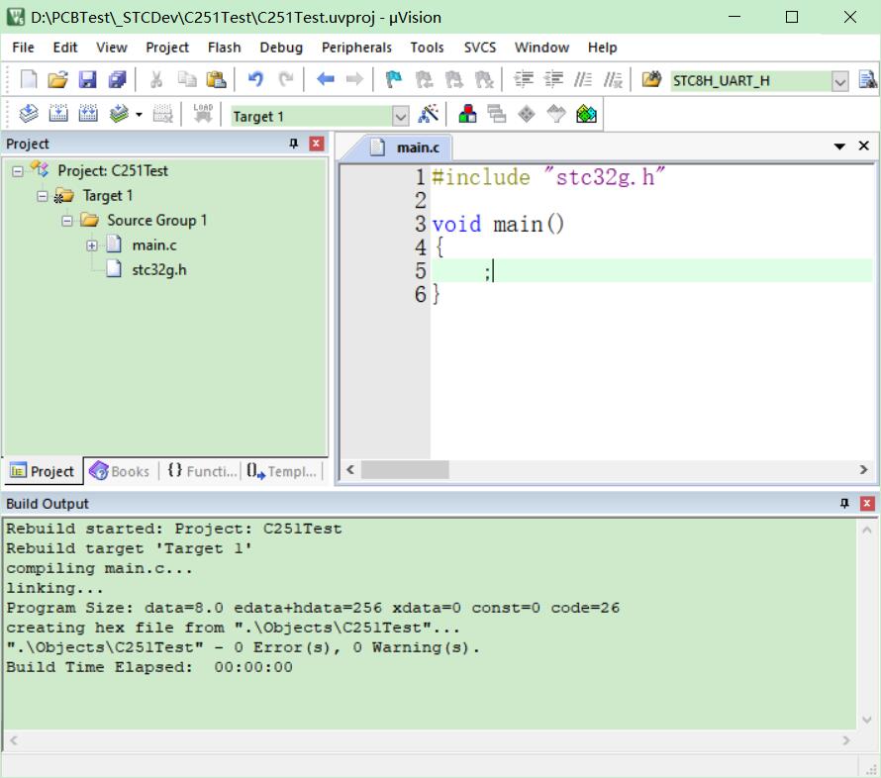This screenshot has width=881, height=778.
Task: Collapse the Project: C251Test tree node
Action: [x=18, y=171]
